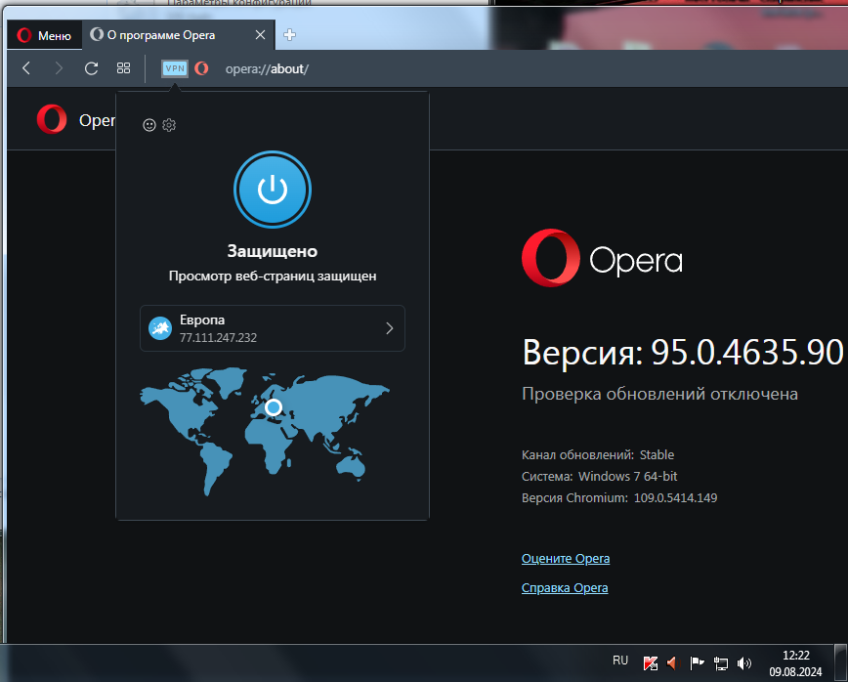
Task: Go back to previous page
Action: [26, 68]
